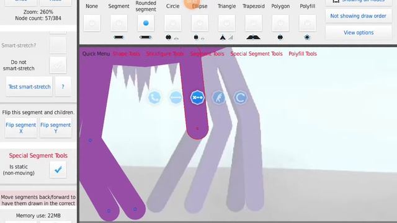Screen dimensions: 397x223
Task: Open Shape Tools in the Quick Menu
Action: click(127, 54)
